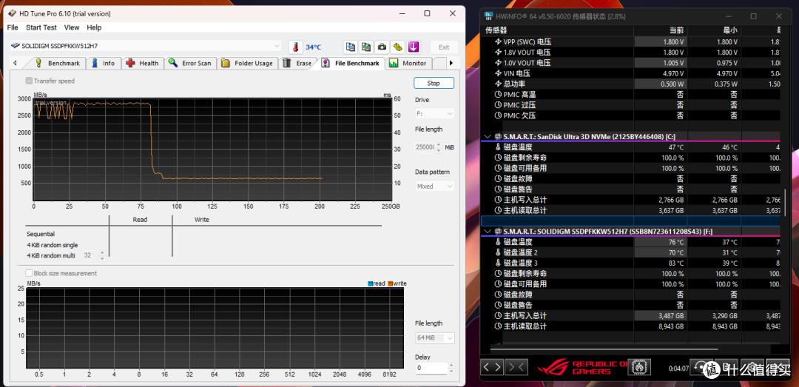This screenshot has height=387, width=799.
Task: Click the thermometer temperature icon in HD Tune
Action: pos(295,47)
